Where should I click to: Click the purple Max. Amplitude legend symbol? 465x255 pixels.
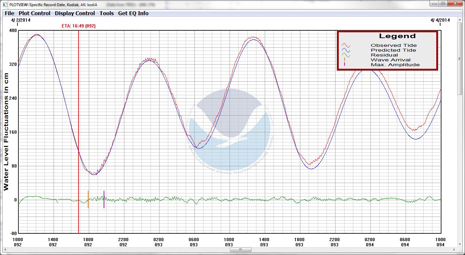(x=345, y=64)
